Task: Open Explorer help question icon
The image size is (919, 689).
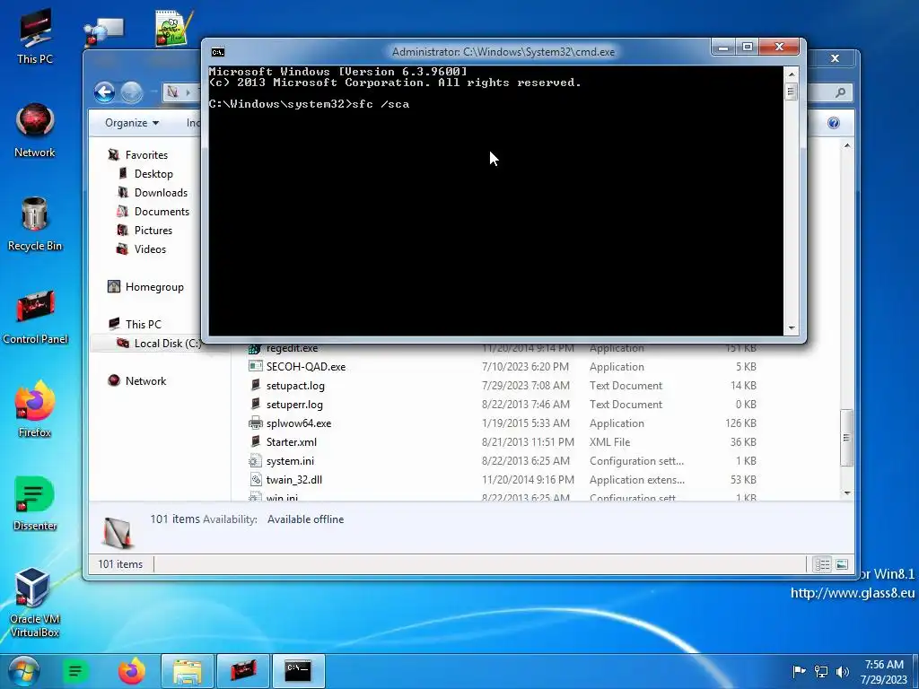Action: [x=834, y=122]
